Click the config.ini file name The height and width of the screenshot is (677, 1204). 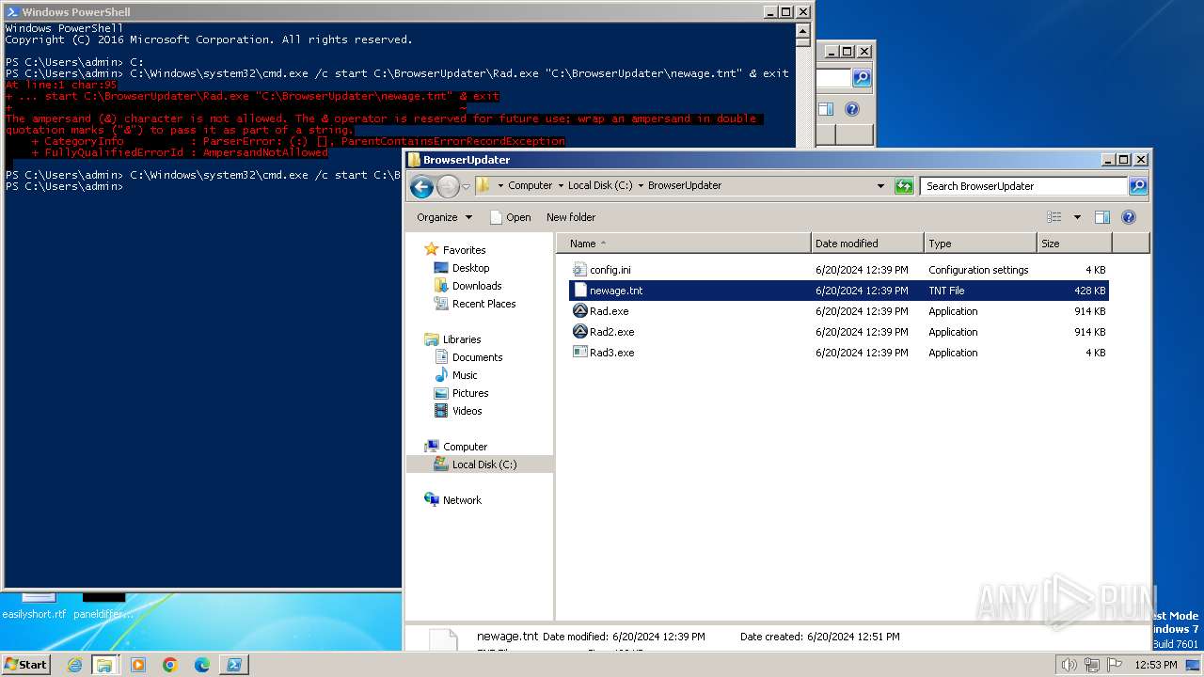pyautogui.click(x=610, y=270)
